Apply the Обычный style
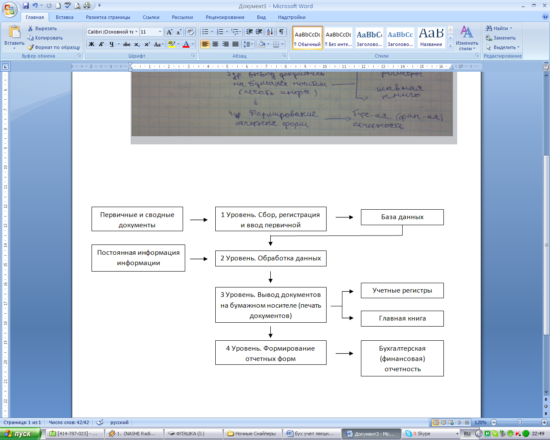This screenshot has width=550, height=440. (308, 38)
